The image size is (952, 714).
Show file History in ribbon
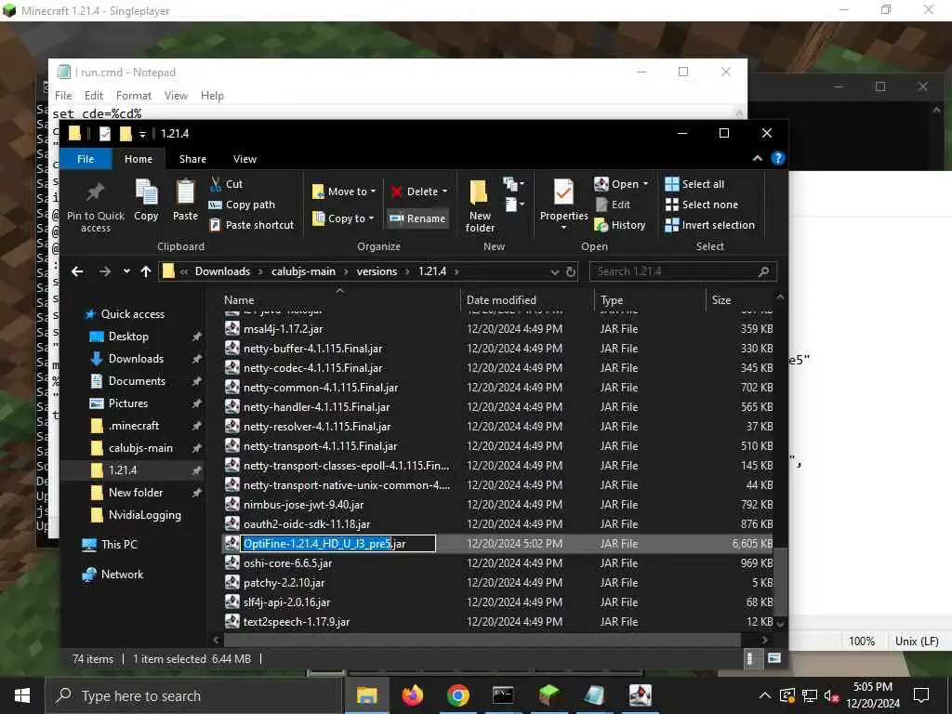620,225
